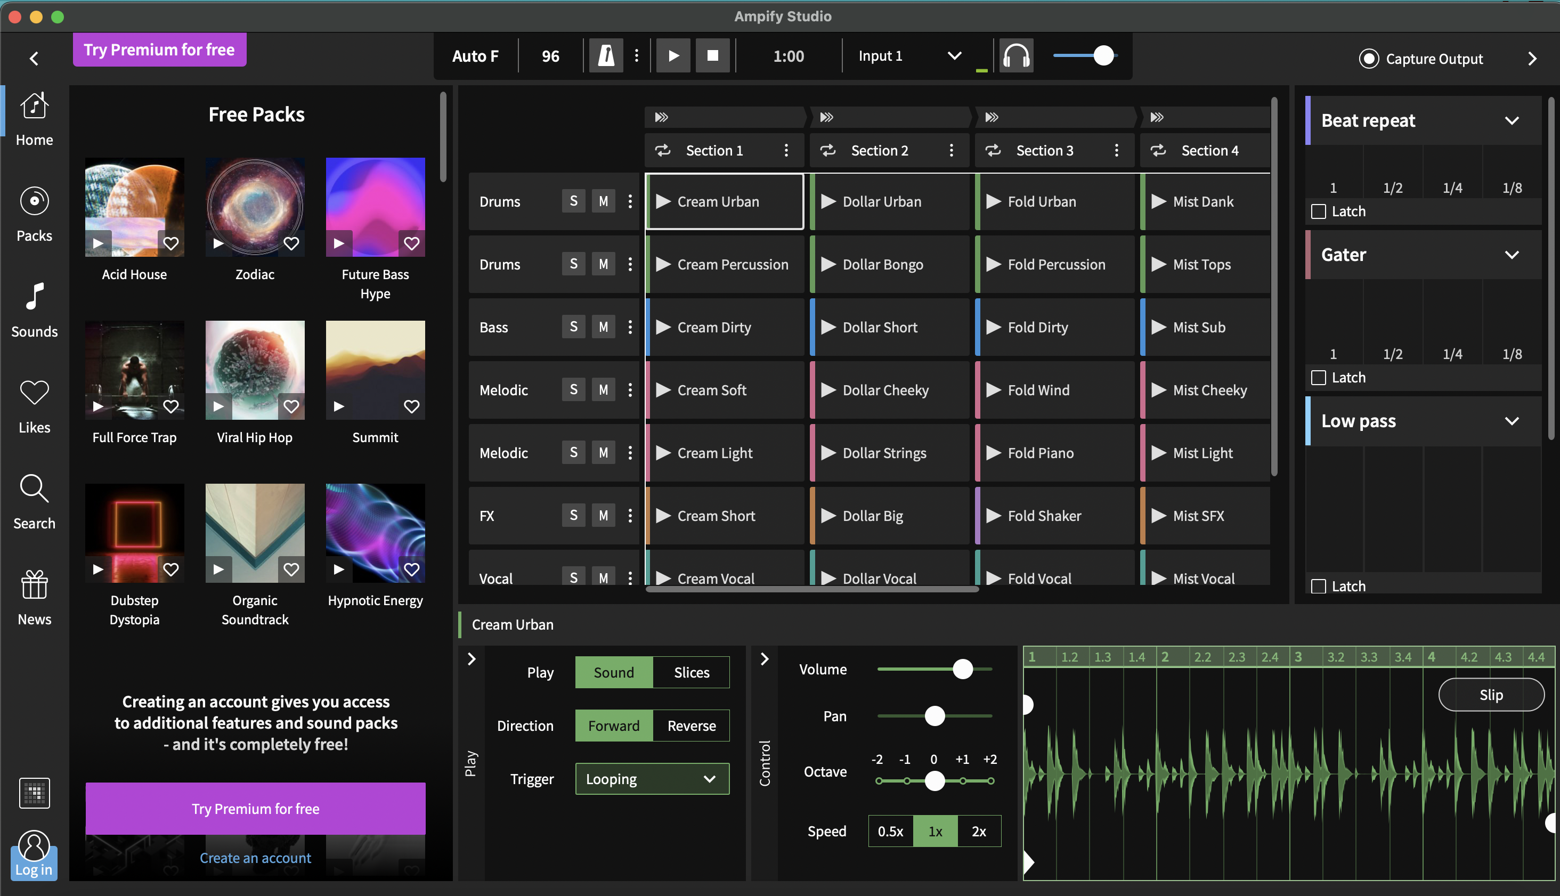1560x896 pixels.
Task: Enable the Capture Output radio button
Action: coord(1369,59)
